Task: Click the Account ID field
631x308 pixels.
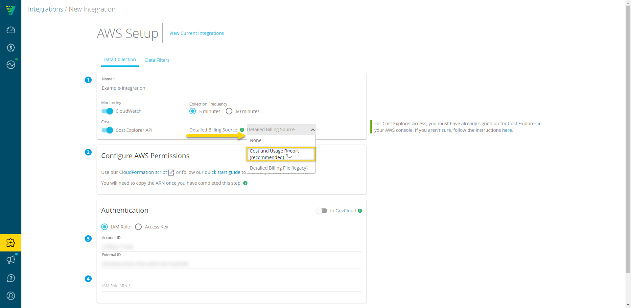Action: coord(231,247)
